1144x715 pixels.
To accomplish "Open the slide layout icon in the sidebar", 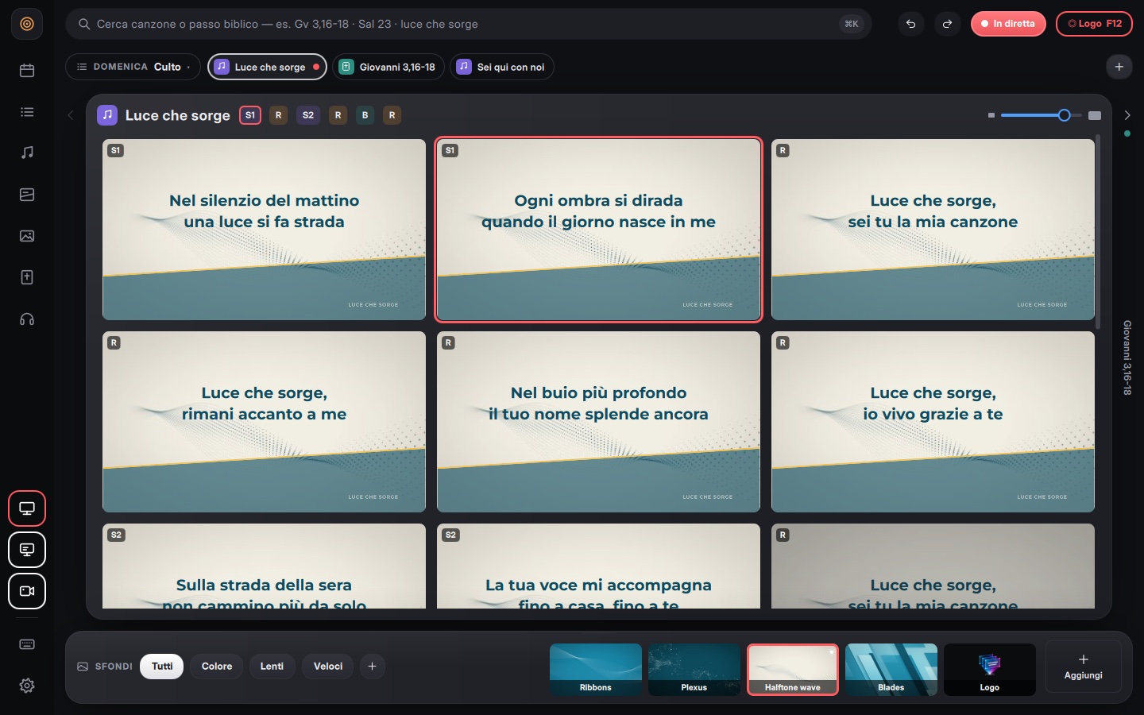I will coord(27,195).
